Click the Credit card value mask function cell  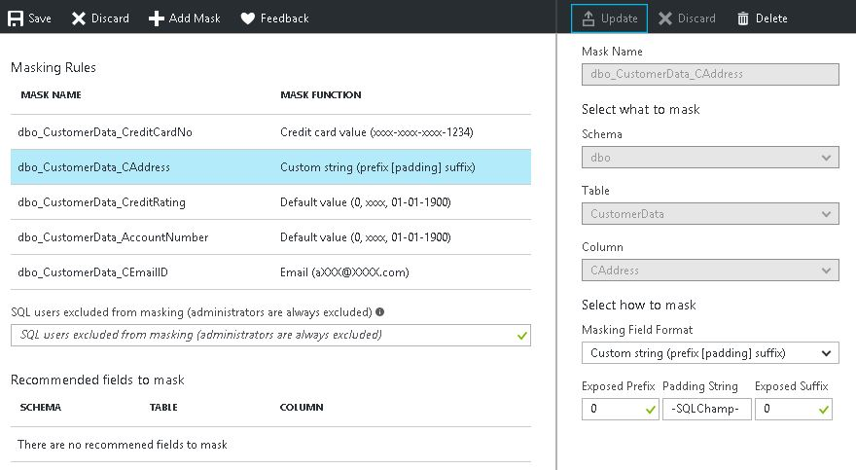tap(376, 132)
